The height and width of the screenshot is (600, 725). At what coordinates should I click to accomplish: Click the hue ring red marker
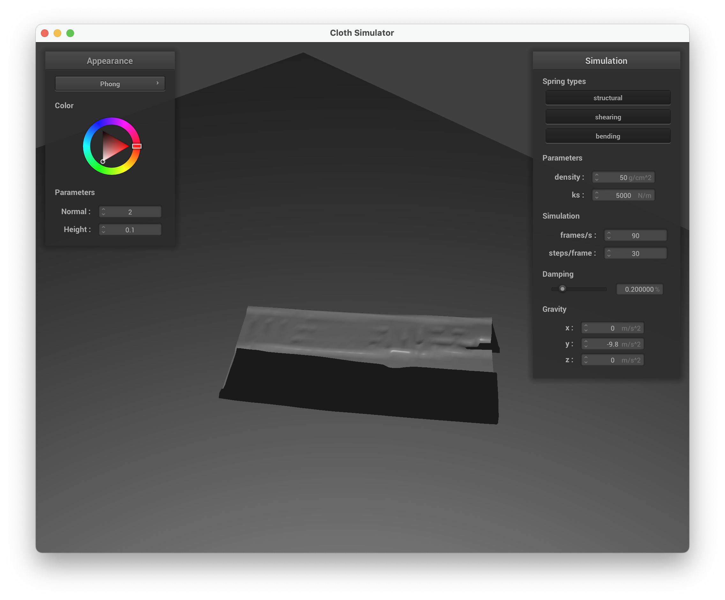click(x=137, y=146)
